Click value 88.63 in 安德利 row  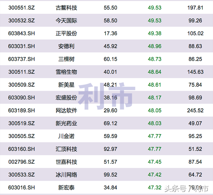(x=195, y=46)
